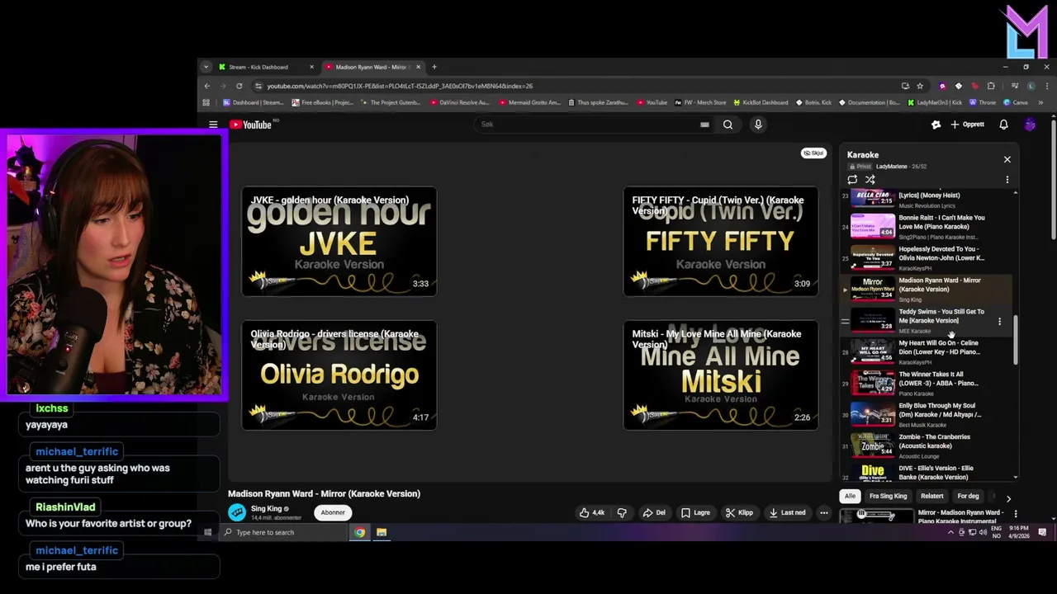
Task: Play Emily Blue Through My Soul karaoke
Action: click(x=927, y=415)
